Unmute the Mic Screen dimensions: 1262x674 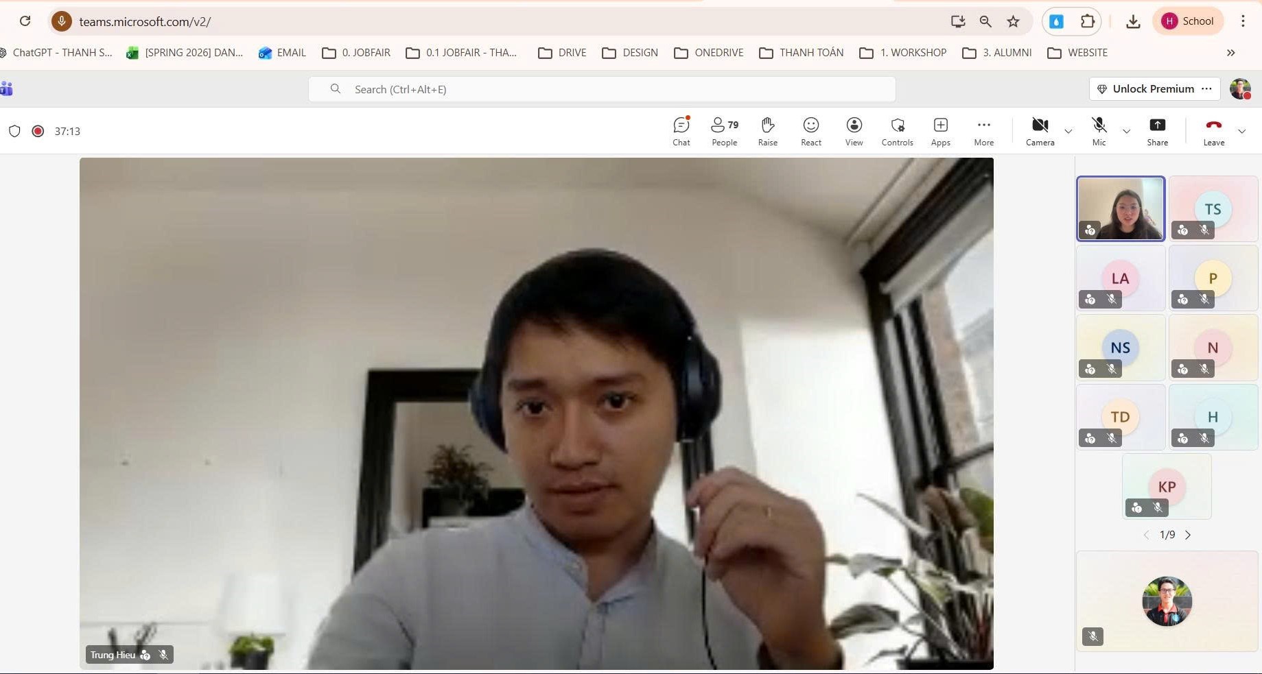(1099, 131)
